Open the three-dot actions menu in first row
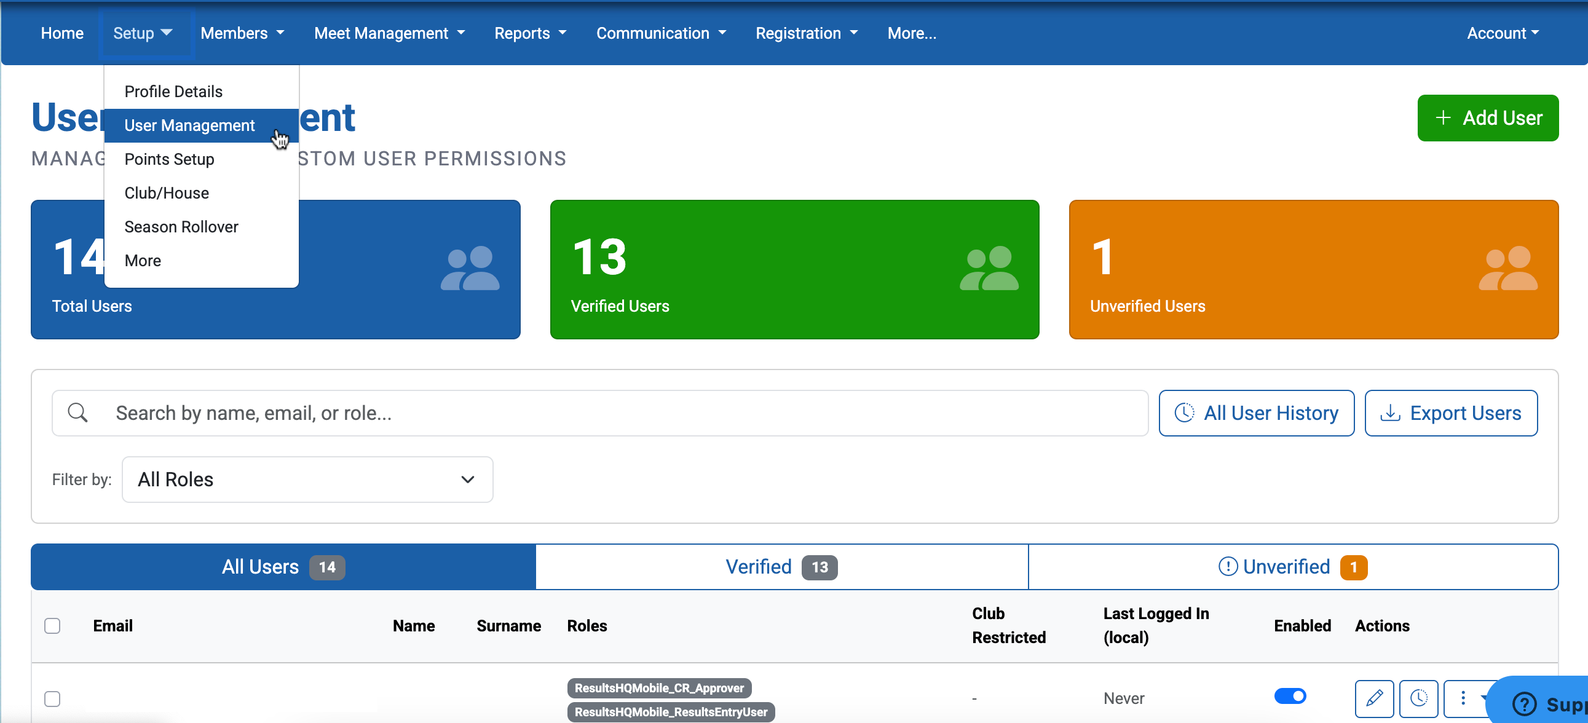1588x723 pixels. [1464, 698]
